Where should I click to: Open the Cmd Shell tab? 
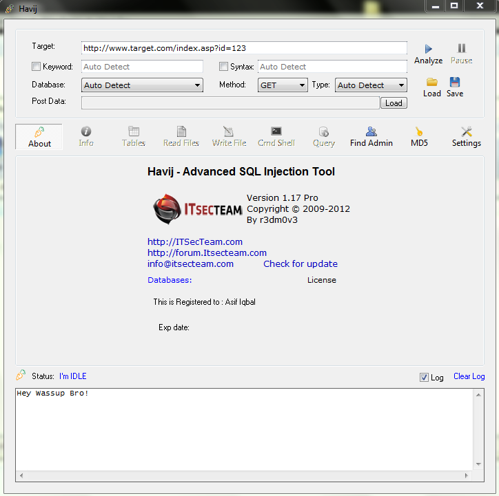[276, 137]
